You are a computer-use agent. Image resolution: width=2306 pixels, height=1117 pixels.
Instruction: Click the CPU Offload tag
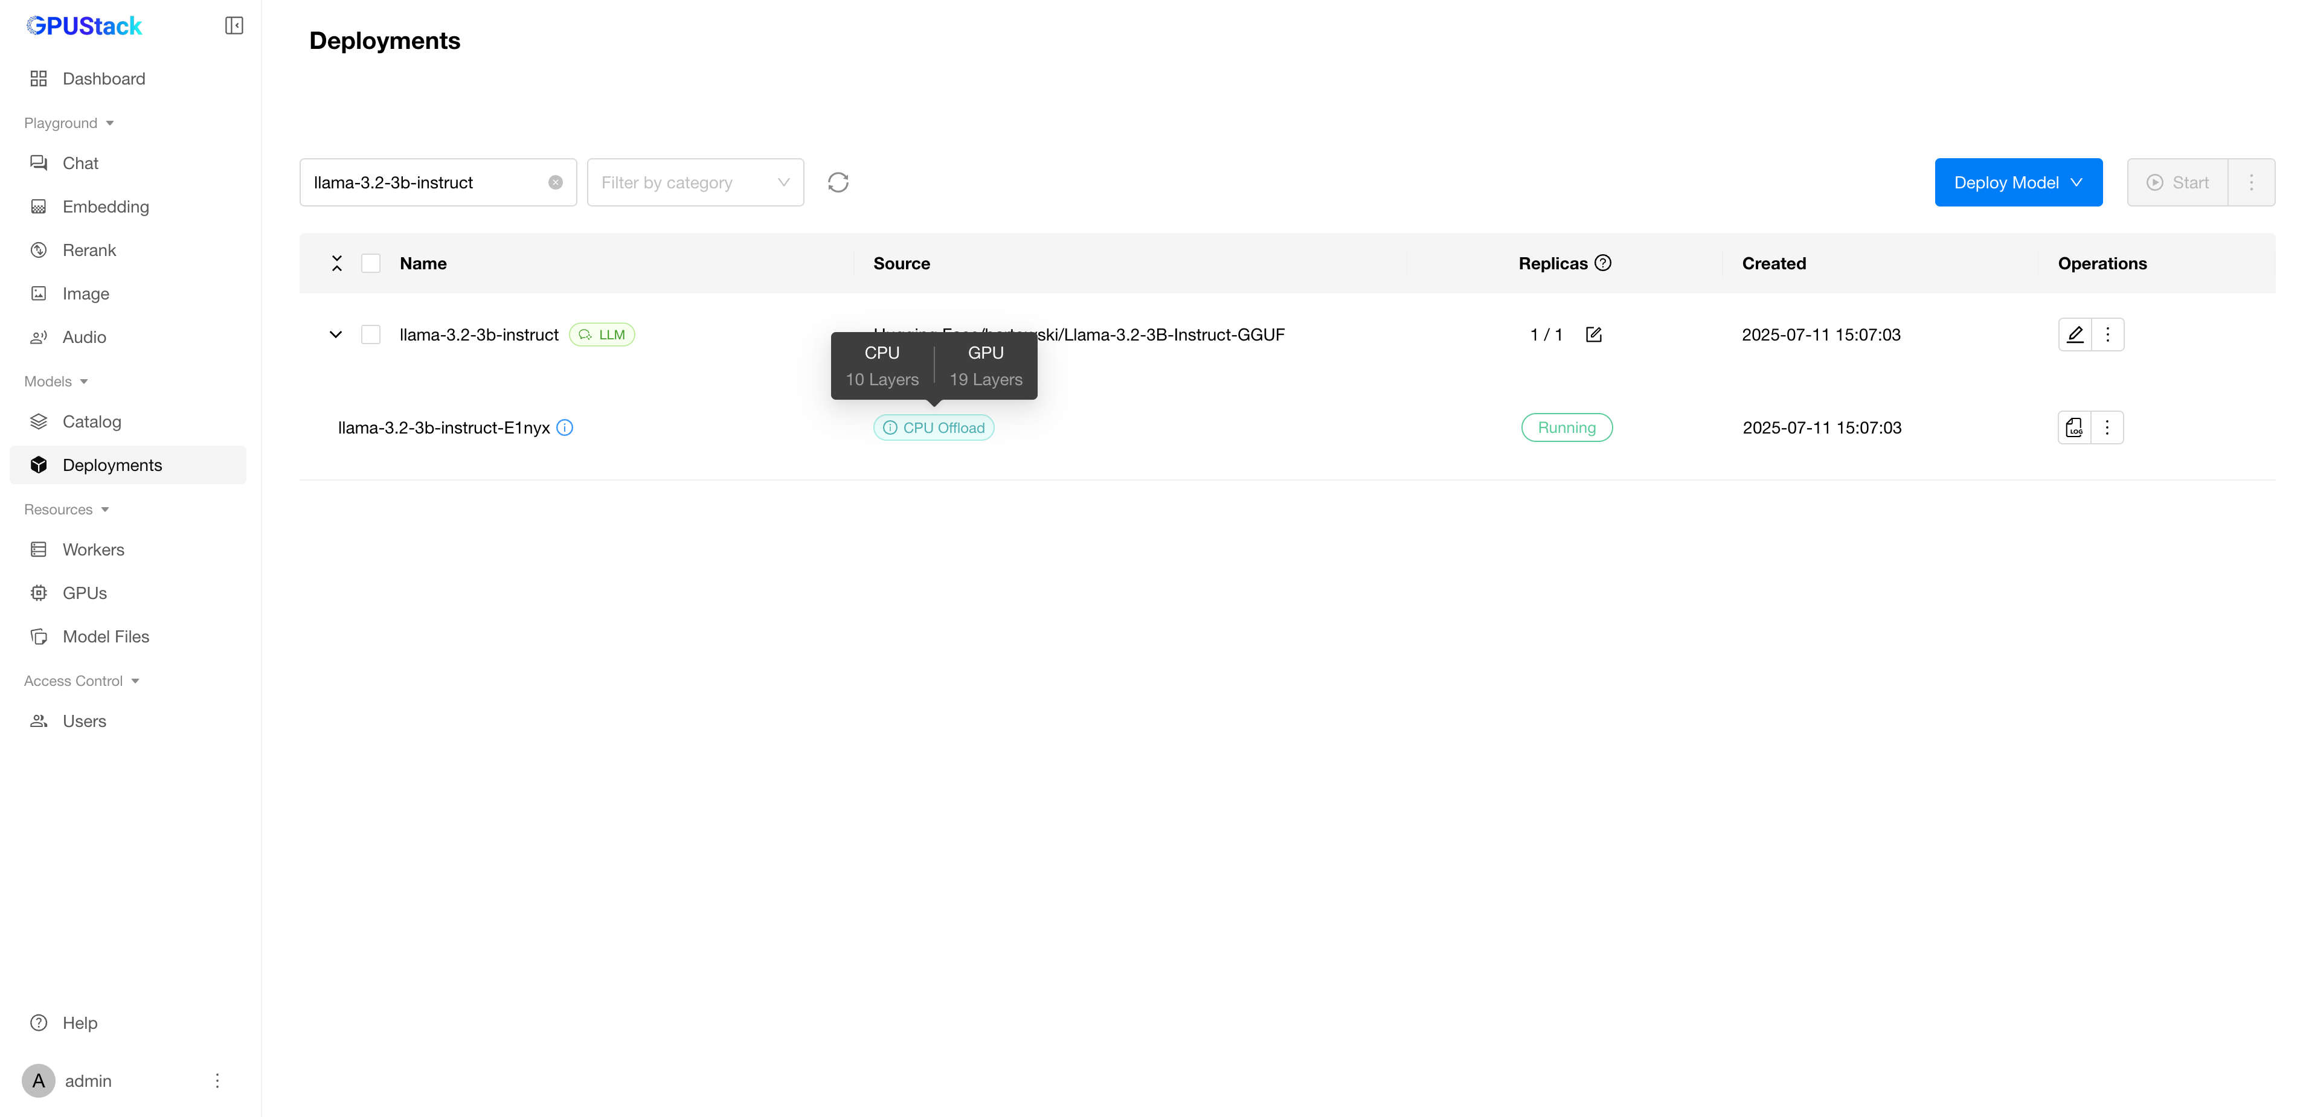pyautogui.click(x=934, y=428)
